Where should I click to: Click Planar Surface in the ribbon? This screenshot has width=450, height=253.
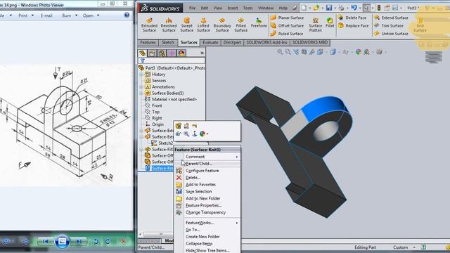coord(287,18)
